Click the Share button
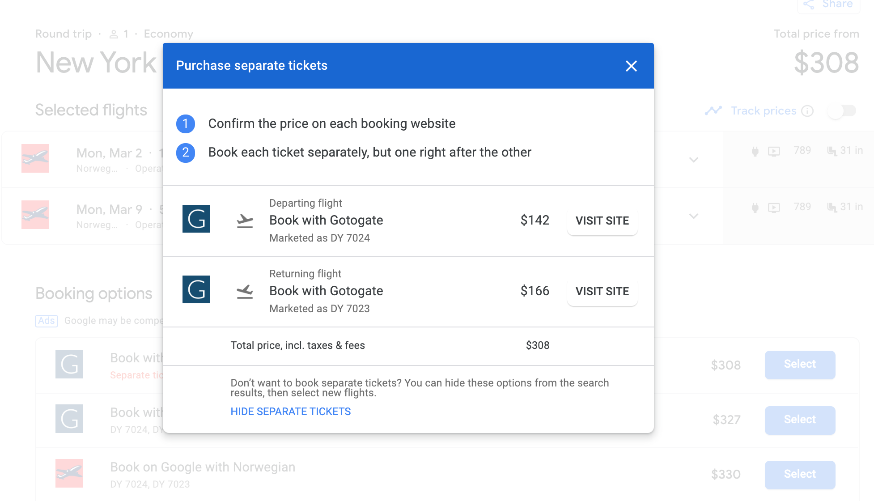This screenshot has height=501, width=874. coord(829,4)
